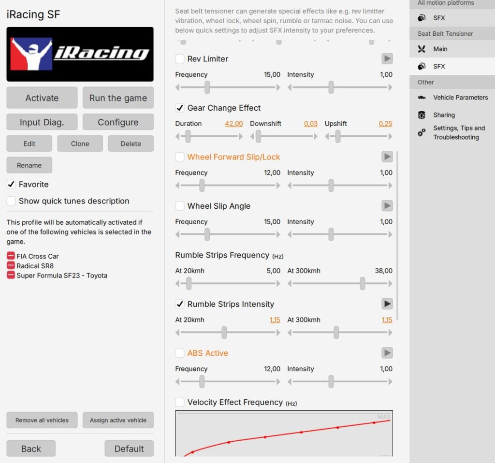The height and width of the screenshot is (463, 495).
Task: Open Settings, Tips and Troubleshooting
Action: click(x=459, y=132)
